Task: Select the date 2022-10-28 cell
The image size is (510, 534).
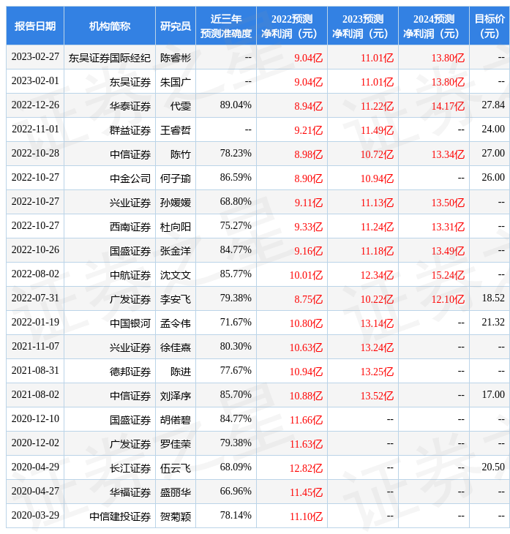Action: [x=35, y=154]
